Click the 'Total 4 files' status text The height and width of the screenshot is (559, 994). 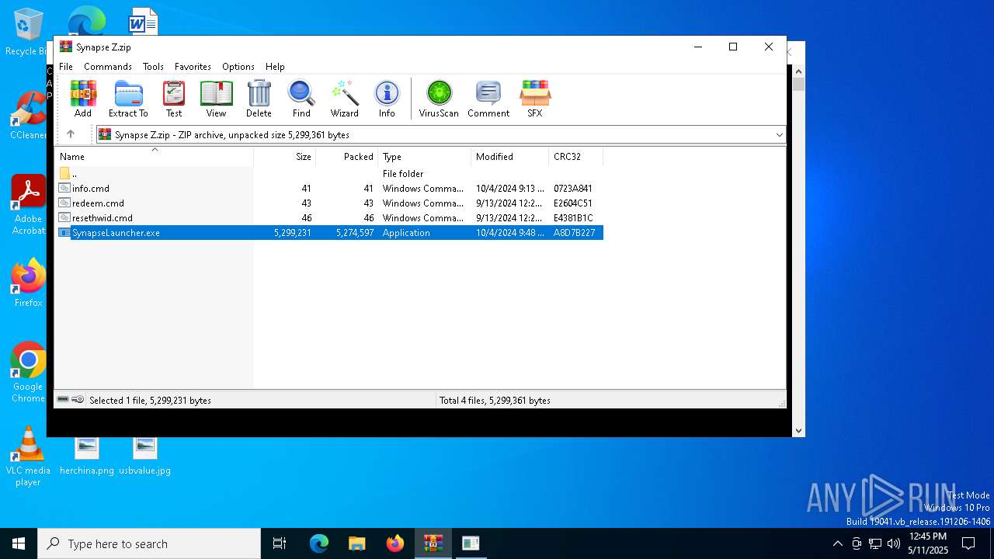point(495,400)
